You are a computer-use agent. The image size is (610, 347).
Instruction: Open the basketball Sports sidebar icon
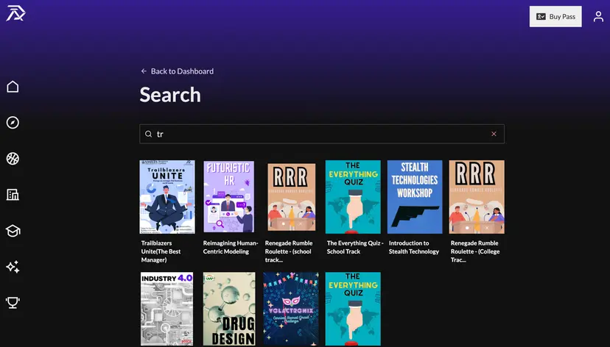pyautogui.click(x=13, y=158)
